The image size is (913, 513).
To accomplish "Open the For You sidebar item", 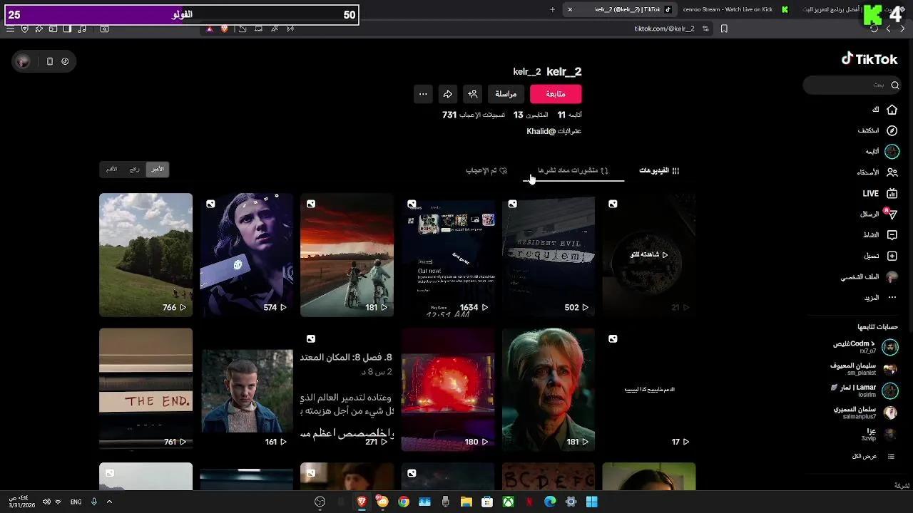I will tap(884, 110).
